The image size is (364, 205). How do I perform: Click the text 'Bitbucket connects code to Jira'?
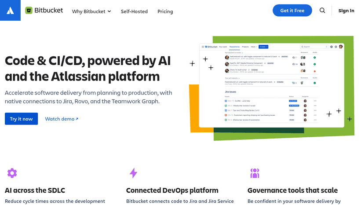point(180,201)
